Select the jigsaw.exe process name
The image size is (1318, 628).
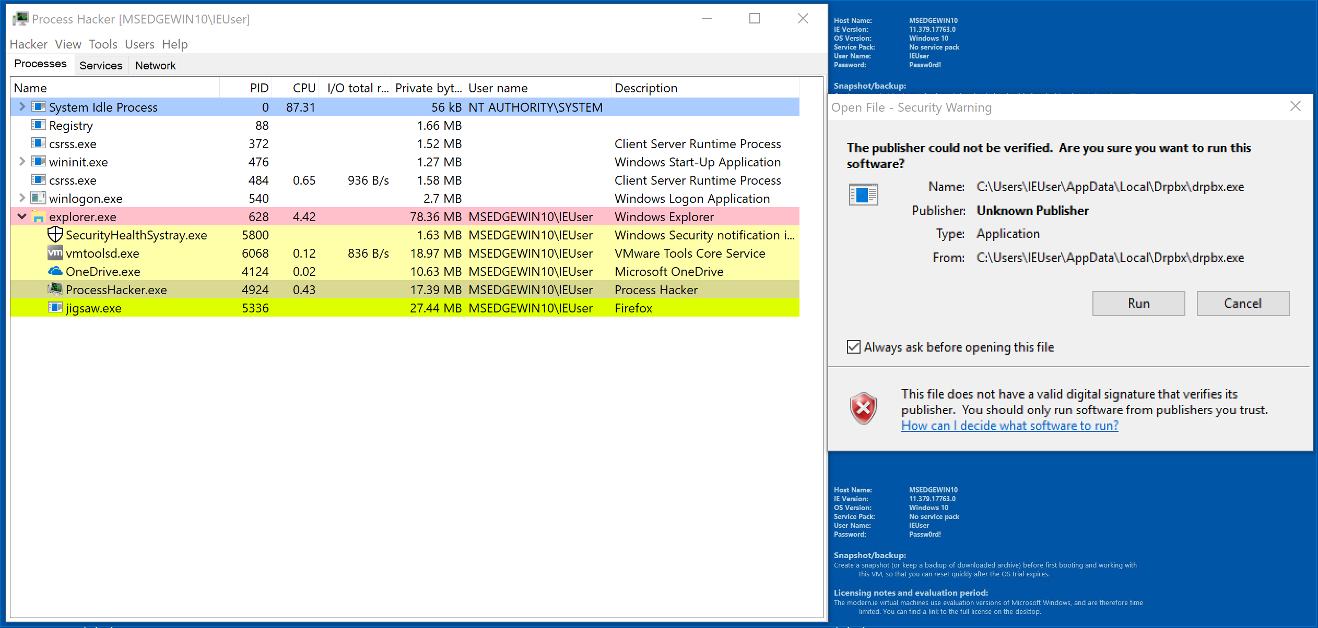click(93, 308)
